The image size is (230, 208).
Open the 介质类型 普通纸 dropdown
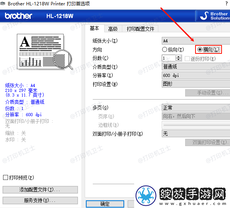point(196,67)
